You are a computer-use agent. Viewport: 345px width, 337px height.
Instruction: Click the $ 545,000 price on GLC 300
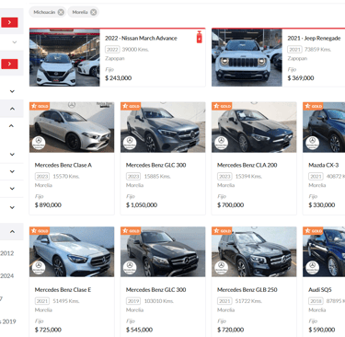[x=139, y=330]
